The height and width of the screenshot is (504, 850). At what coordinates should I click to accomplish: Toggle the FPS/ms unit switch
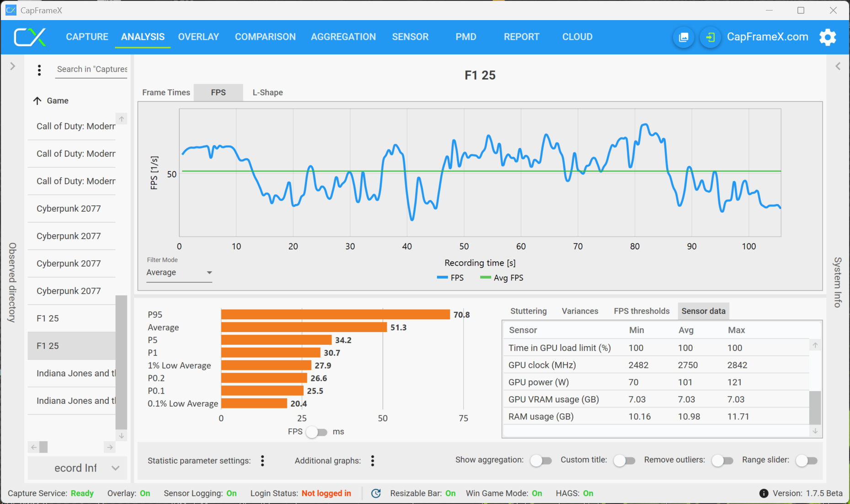click(317, 432)
